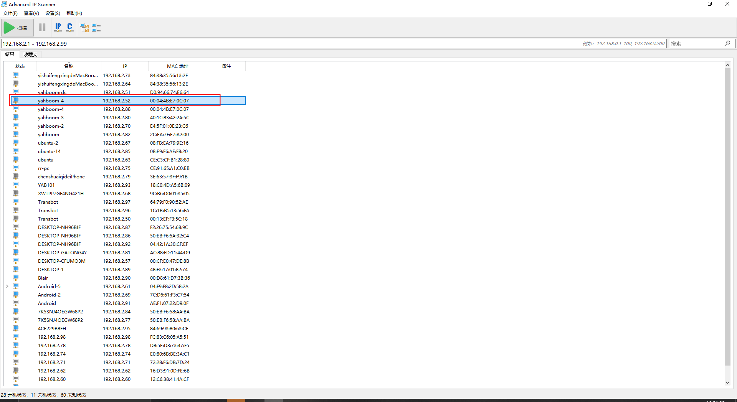The height and width of the screenshot is (402, 737).
Task: Click the status icon for DESKTOP-1
Action: pyautogui.click(x=16, y=269)
